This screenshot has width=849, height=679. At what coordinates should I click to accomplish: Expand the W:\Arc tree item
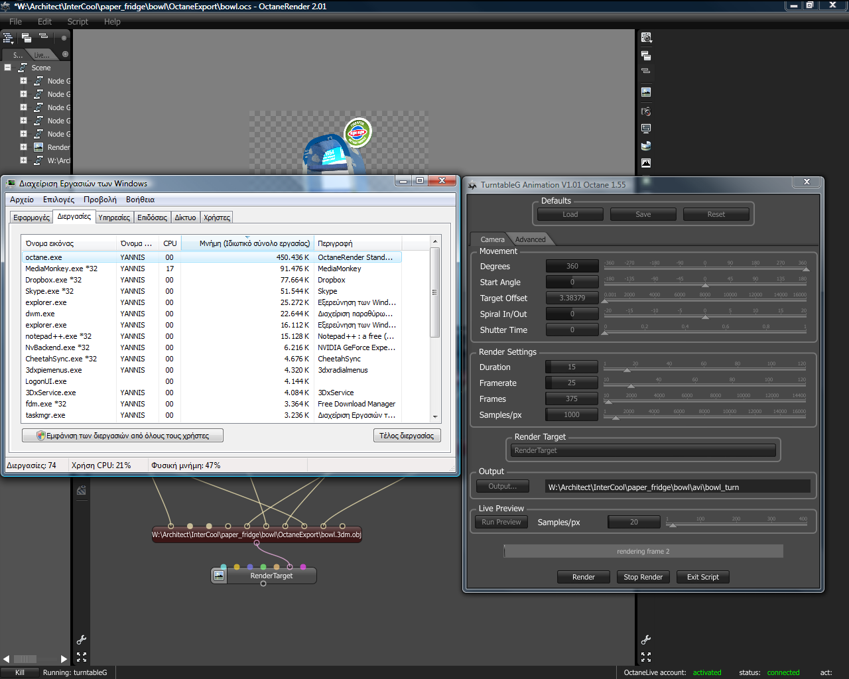point(23,160)
